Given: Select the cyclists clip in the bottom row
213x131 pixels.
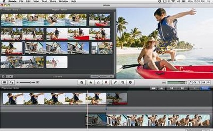Looking at the screenshot, I should [x=22, y=62].
